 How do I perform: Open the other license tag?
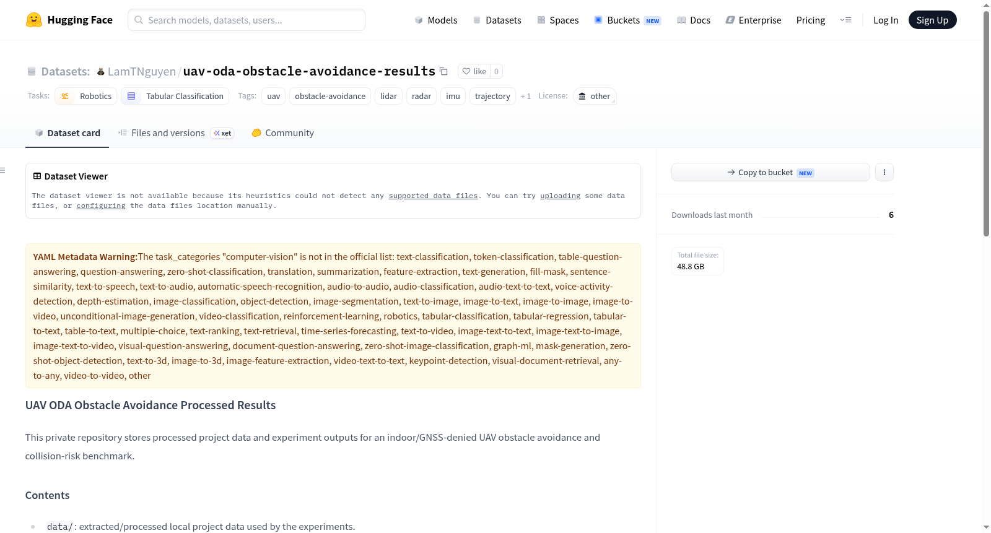click(x=595, y=96)
